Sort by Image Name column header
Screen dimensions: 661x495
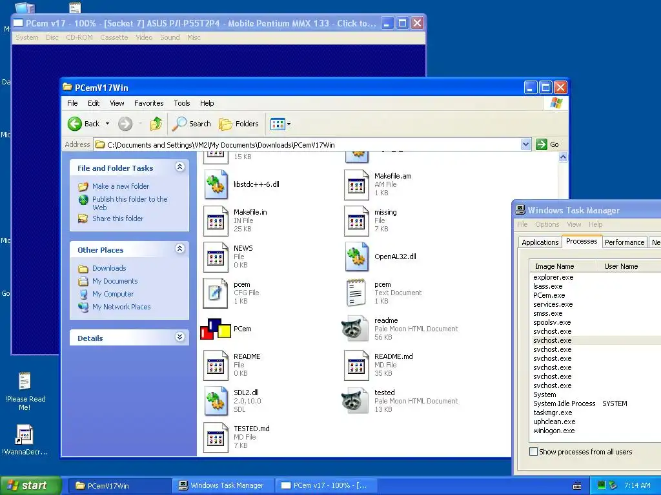564,266
